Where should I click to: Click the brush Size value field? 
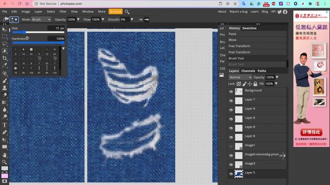[56, 28]
